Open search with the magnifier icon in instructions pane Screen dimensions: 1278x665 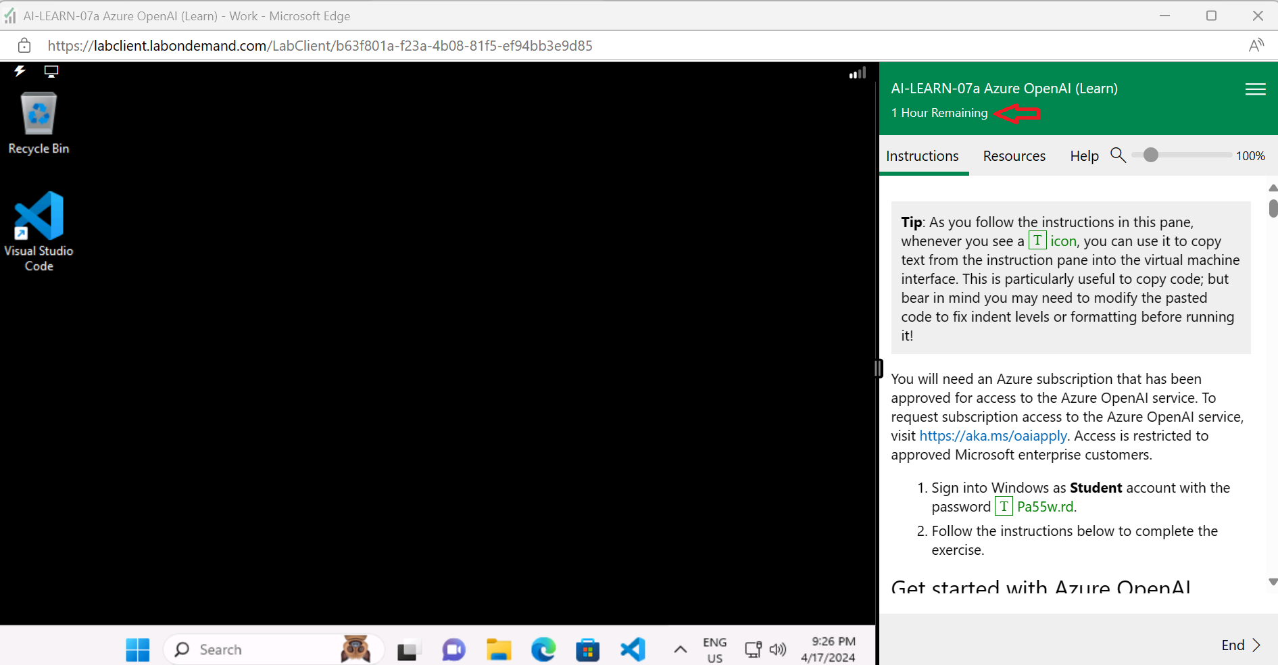[x=1118, y=155]
